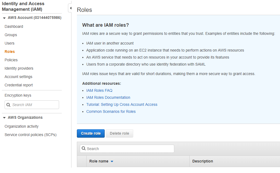Open Service control policies (SCPs)
The height and width of the screenshot is (173, 280).
pos(30,135)
